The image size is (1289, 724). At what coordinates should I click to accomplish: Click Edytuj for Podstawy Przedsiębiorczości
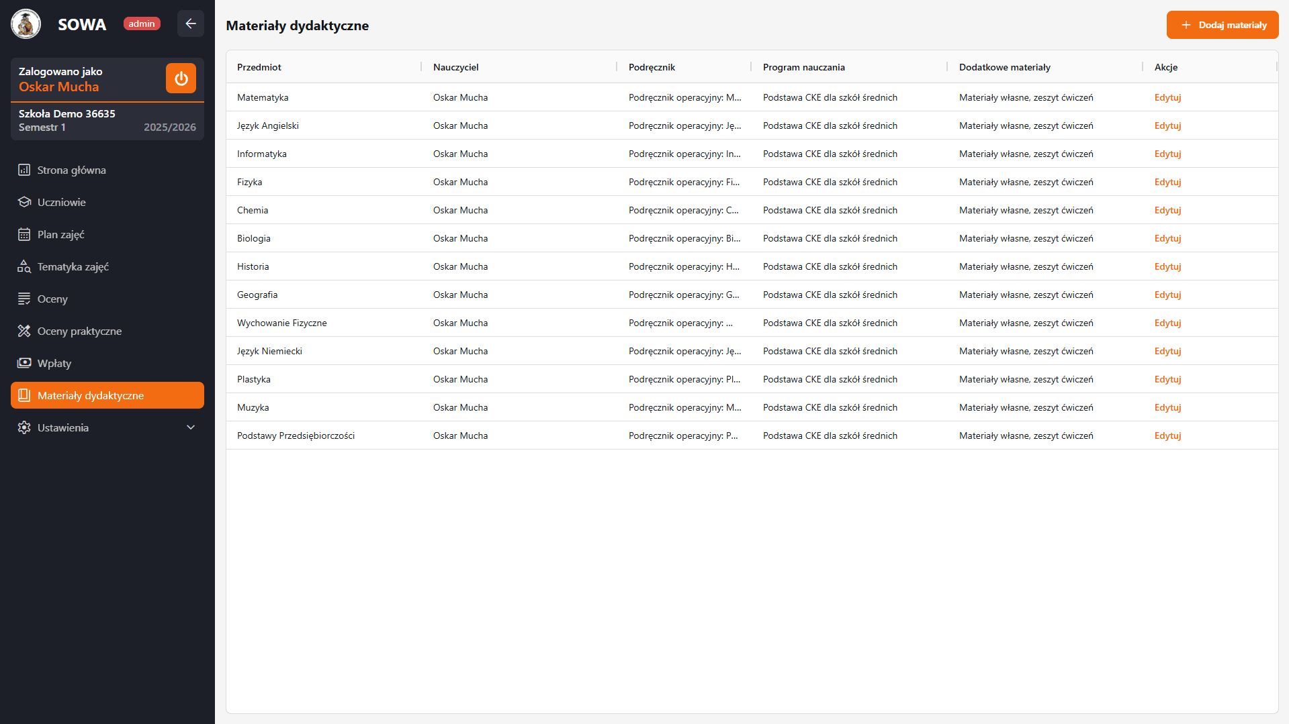tap(1167, 435)
